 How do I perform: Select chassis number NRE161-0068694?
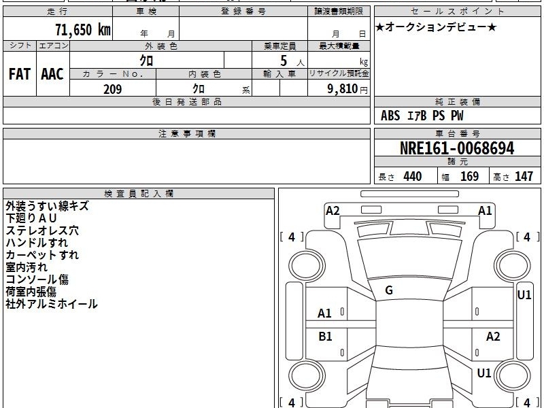tap(457, 148)
